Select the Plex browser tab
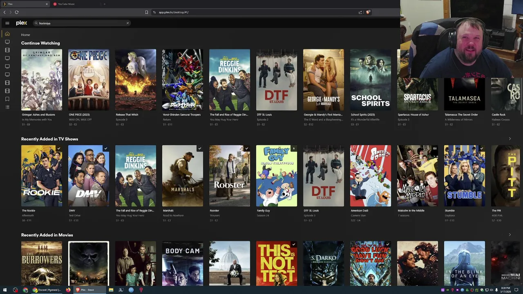Image resolution: width=523 pixels, height=294 pixels. click(25, 4)
